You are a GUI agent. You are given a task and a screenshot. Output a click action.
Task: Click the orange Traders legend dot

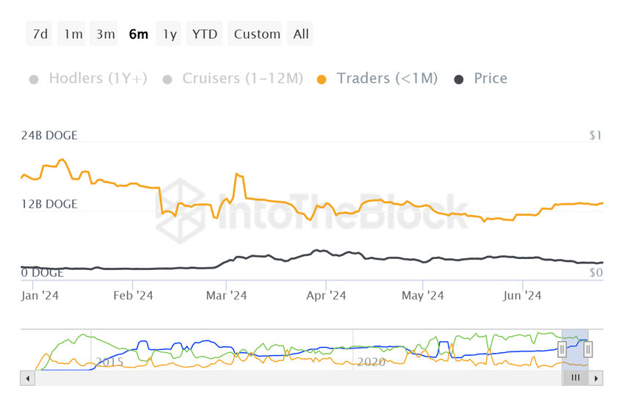point(322,79)
